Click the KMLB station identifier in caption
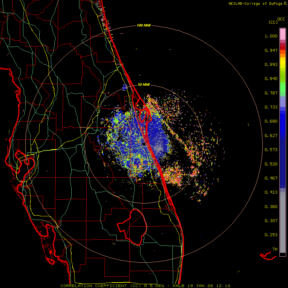The image size is (288, 288). 179,286
